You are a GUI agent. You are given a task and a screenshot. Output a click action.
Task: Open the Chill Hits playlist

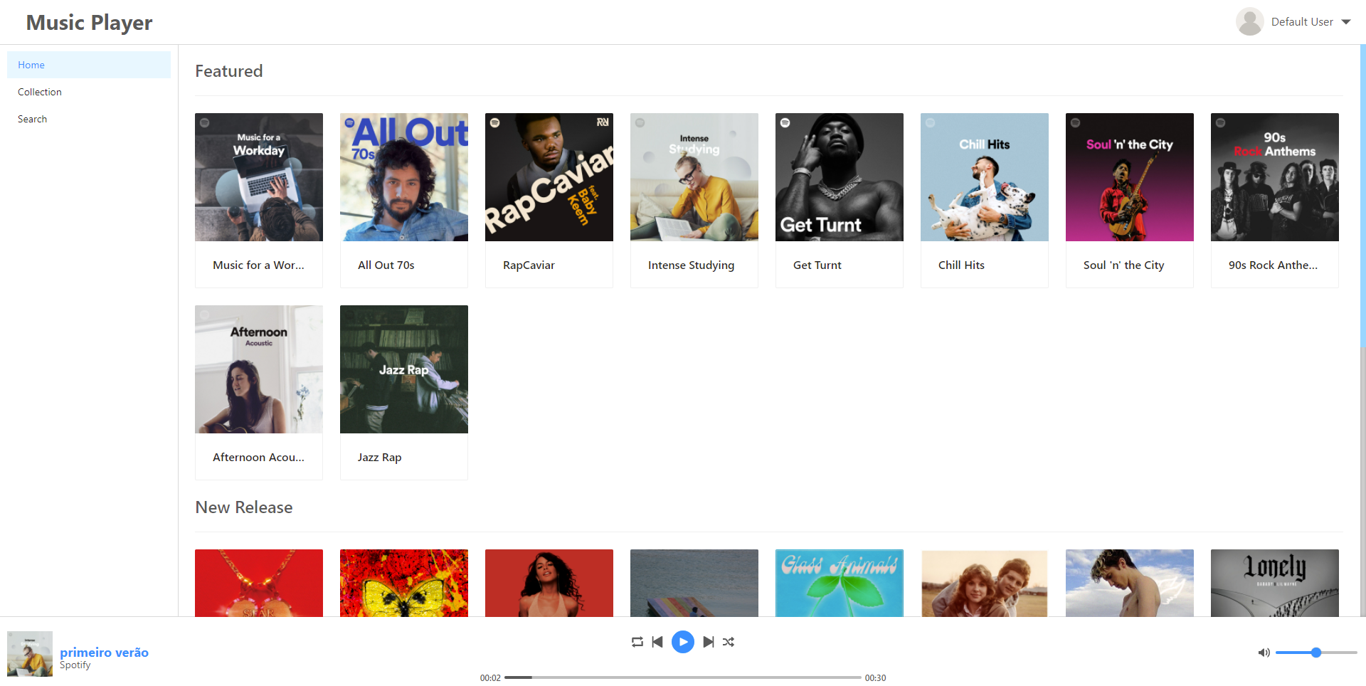[985, 200]
